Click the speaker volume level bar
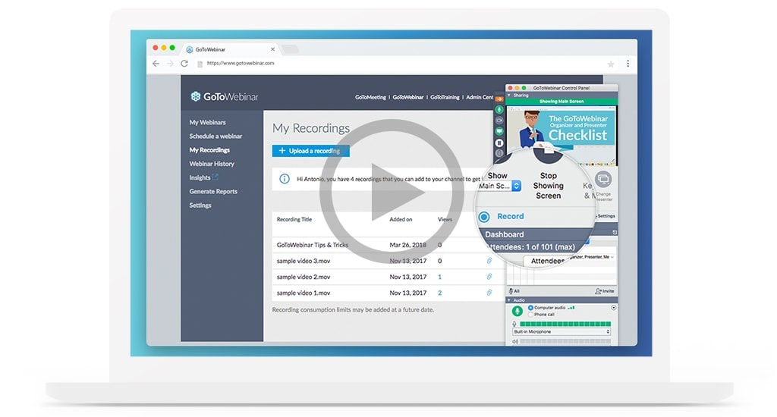 565,341
